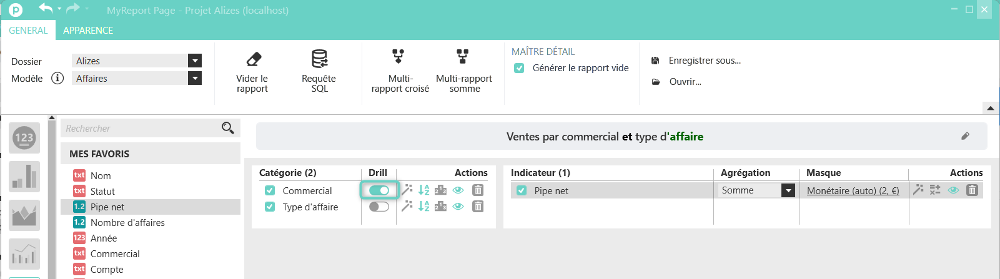Click the Monétaire (auto) mask link
The image size is (1000, 279).
(853, 191)
